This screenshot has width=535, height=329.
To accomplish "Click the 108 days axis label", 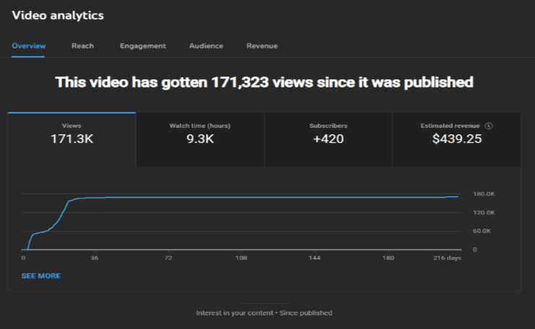I will pos(241,258).
